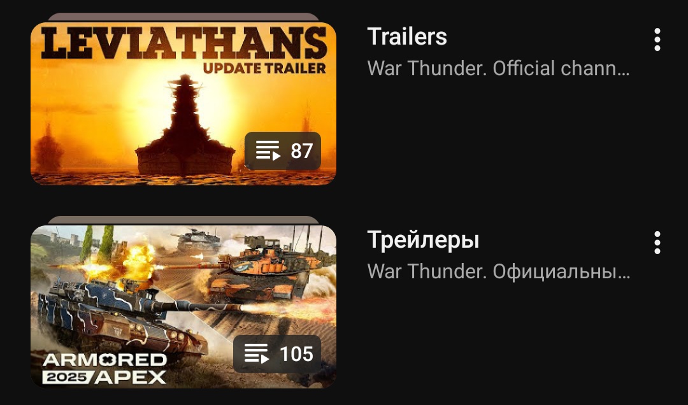Tap the stack bar above Armored Apex thumbnail
Viewport: 688px width, 405px height.
183,220
